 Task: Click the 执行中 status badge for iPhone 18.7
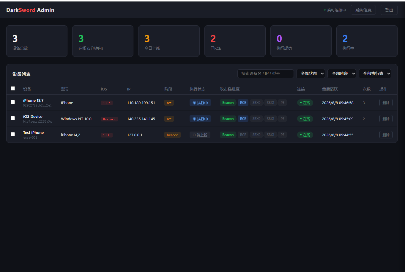[x=200, y=103]
